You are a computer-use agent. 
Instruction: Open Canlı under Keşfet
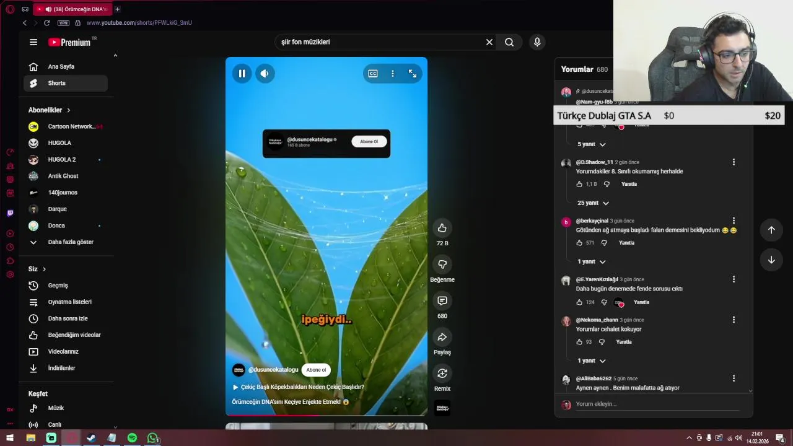tap(66, 424)
